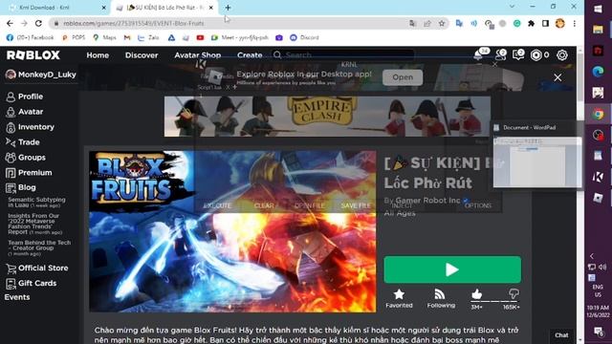The height and width of the screenshot is (344, 612).
Task: Open Gamer Robot Inc creator link
Action: 427,200
